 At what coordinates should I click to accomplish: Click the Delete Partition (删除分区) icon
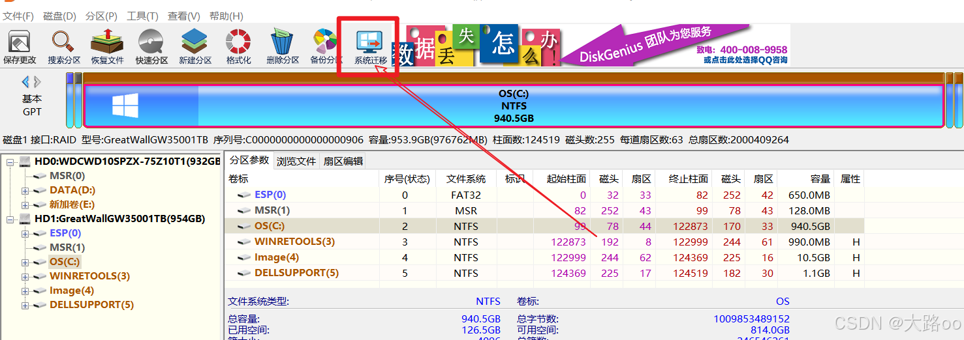pos(283,47)
